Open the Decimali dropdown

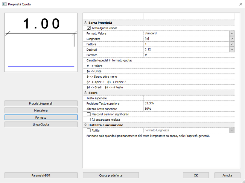tap(232, 50)
